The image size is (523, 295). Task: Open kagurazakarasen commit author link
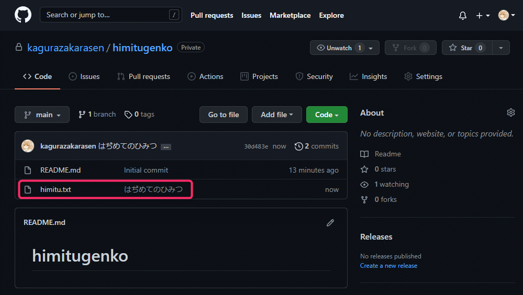[68, 146]
